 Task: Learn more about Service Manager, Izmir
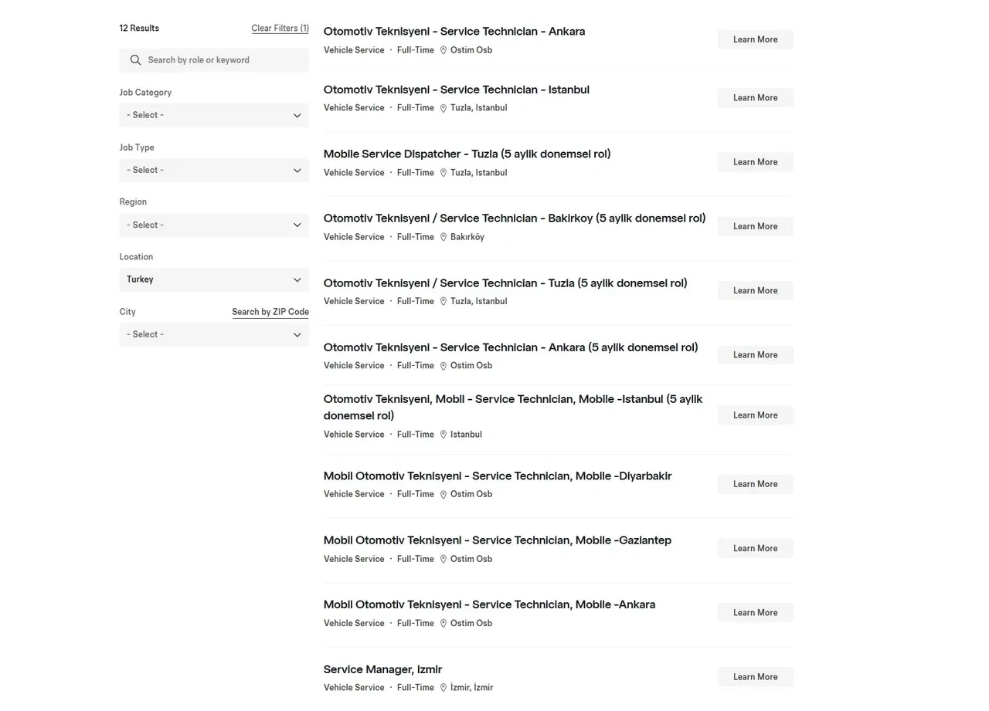pyautogui.click(x=755, y=677)
